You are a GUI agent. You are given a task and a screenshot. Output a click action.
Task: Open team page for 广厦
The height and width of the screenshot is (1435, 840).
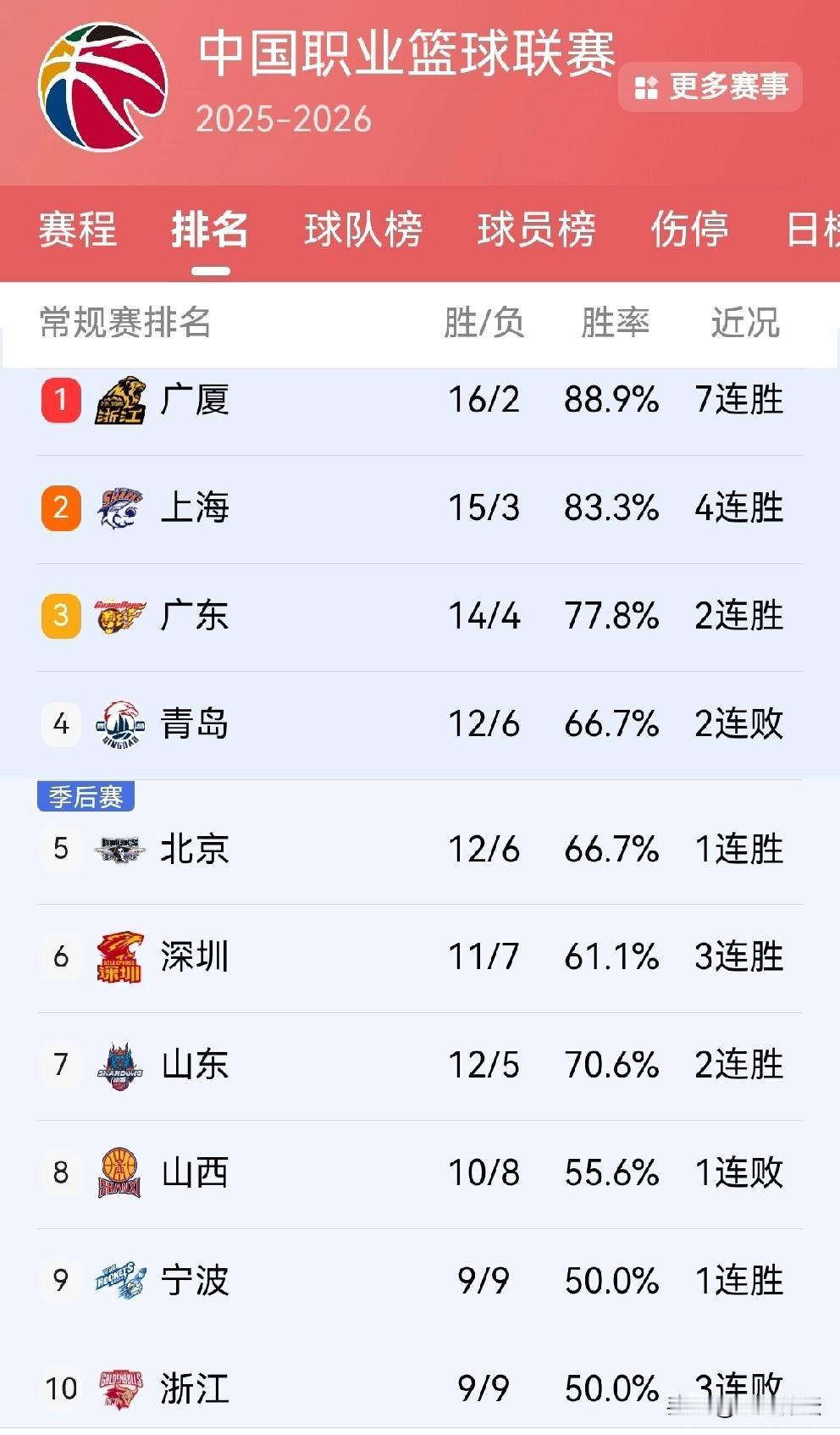point(196,401)
